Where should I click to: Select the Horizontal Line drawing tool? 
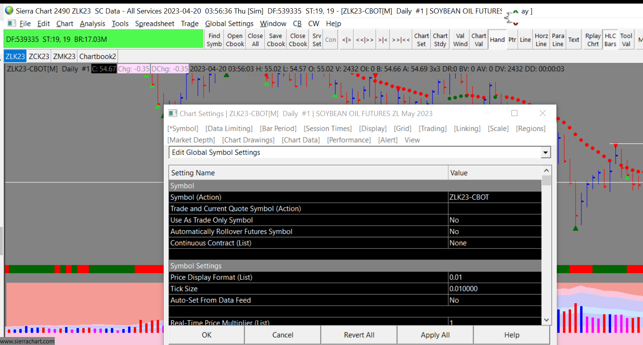[x=541, y=40]
